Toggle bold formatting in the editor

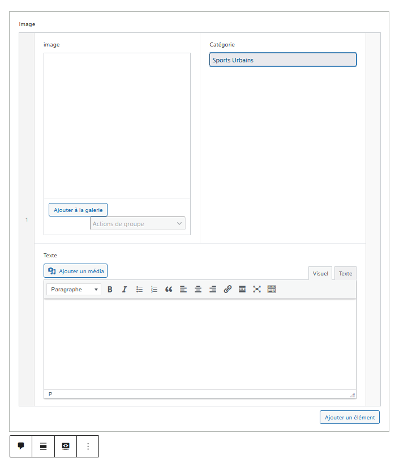pos(110,289)
